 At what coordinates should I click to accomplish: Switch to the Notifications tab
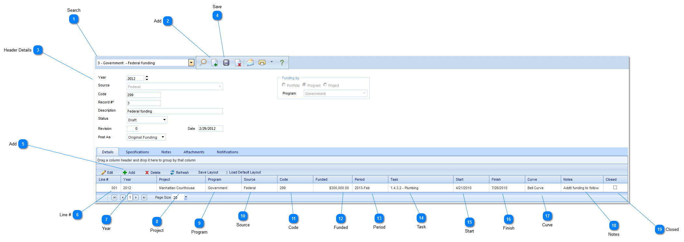[228, 152]
